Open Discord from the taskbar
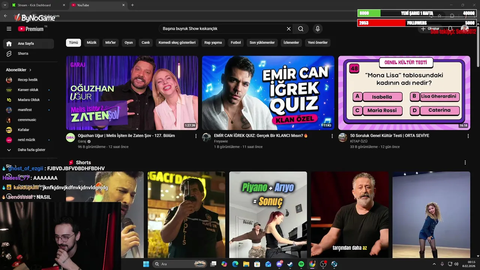 [x=279, y=264]
